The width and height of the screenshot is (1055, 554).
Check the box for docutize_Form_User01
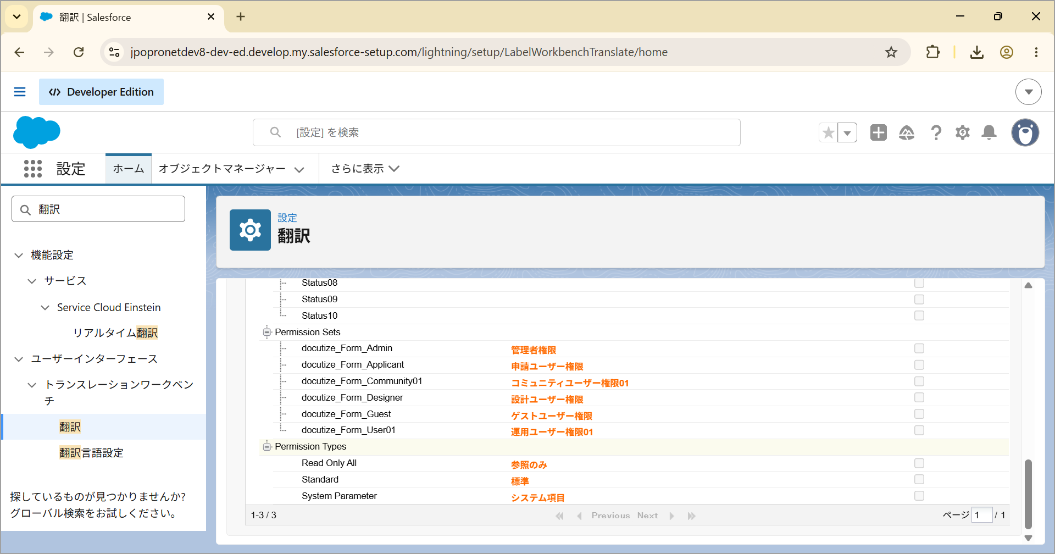point(919,430)
